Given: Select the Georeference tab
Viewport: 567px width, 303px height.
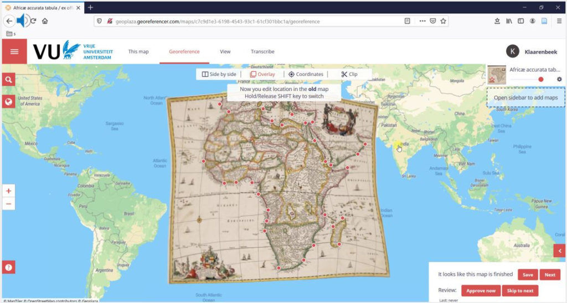Looking at the screenshot, I should [184, 52].
